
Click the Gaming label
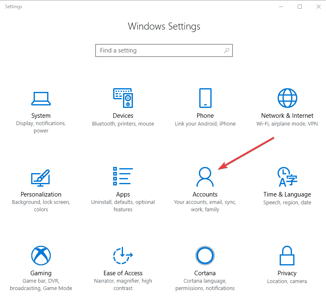(x=41, y=273)
